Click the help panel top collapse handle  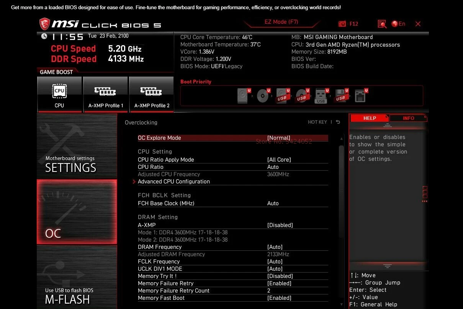coord(387,125)
